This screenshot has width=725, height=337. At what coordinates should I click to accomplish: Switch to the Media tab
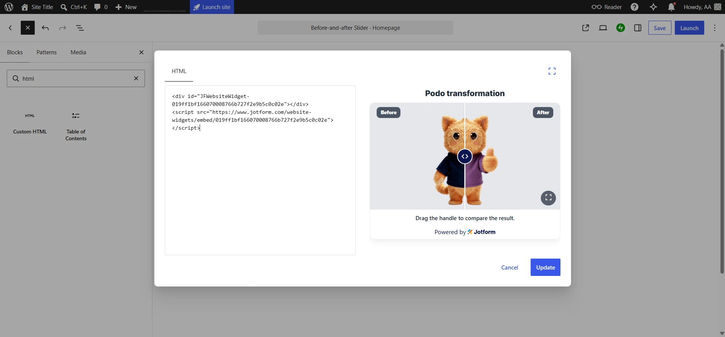point(79,52)
